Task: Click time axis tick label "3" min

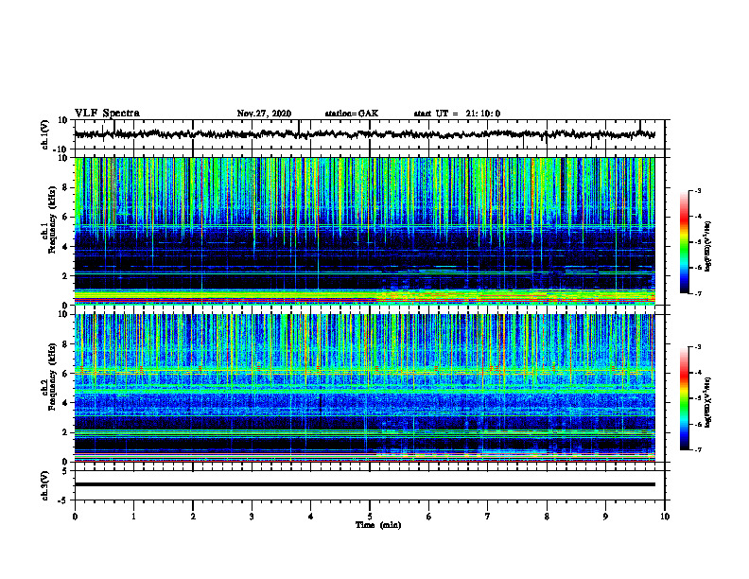Action: [252, 517]
